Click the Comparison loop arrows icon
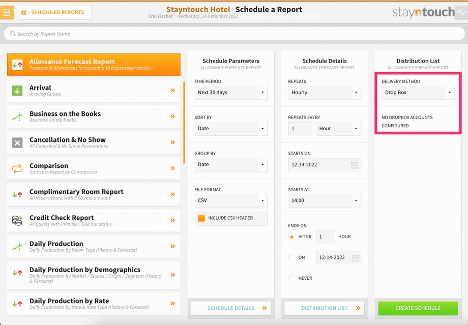This screenshot has width=468, height=325. [x=17, y=169]
